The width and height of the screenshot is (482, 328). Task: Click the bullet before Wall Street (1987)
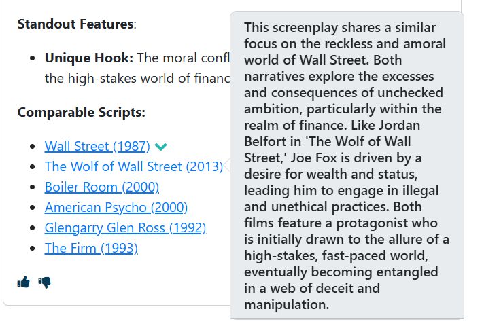click(x=33, y=147)
